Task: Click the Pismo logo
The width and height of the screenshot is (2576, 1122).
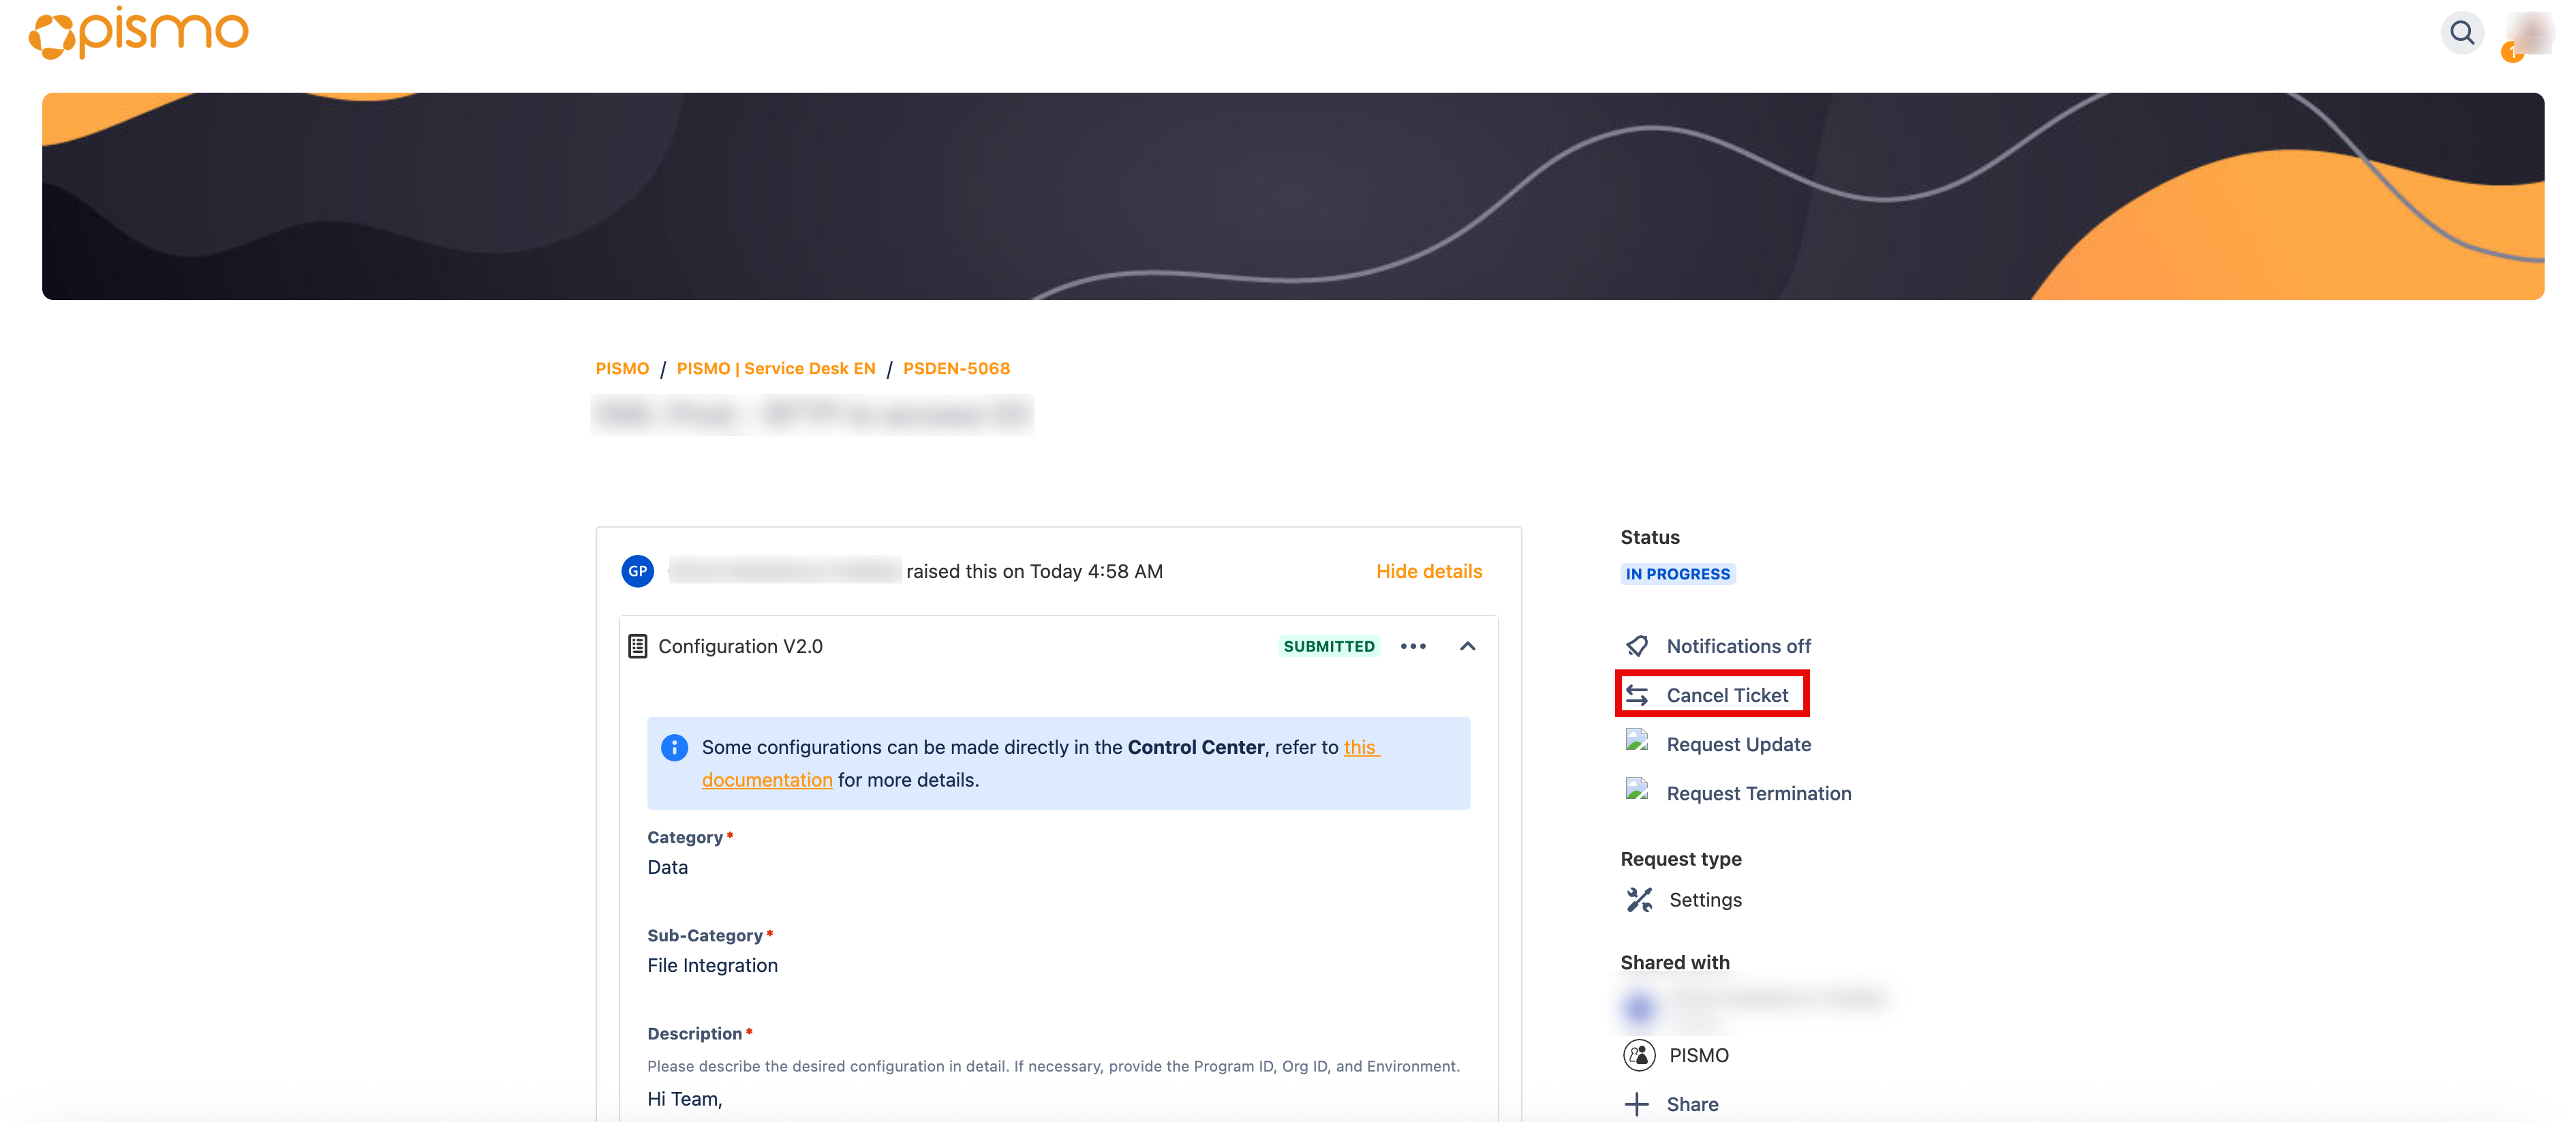Action: point(138,32)
